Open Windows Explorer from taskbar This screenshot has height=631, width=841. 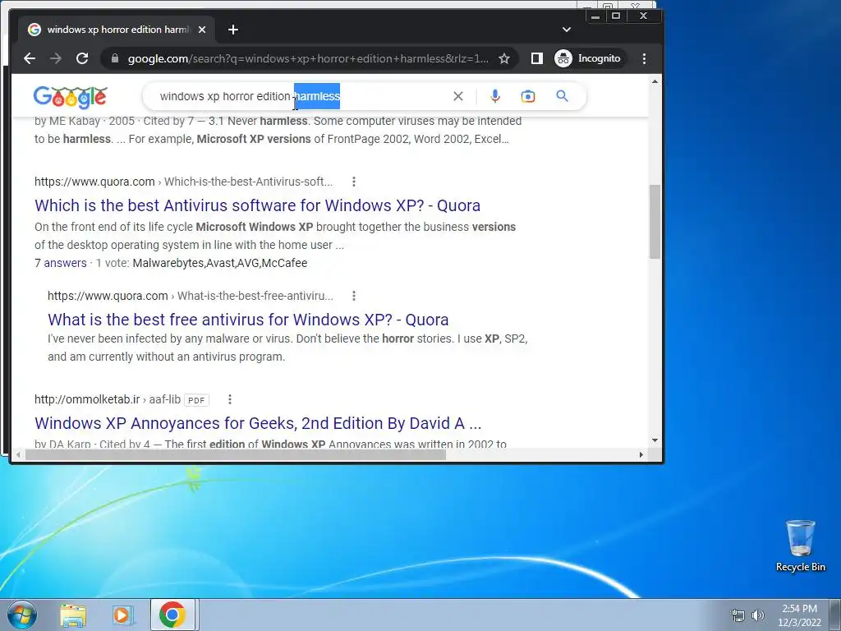click(x=73, y=615)
